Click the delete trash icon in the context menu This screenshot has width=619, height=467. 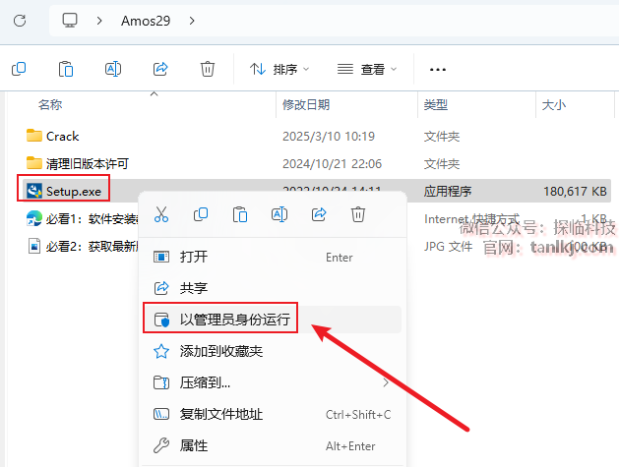(358, 214)
